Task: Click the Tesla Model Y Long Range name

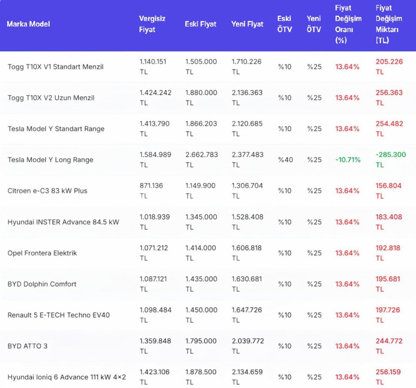Action: [x=50, y=160]
